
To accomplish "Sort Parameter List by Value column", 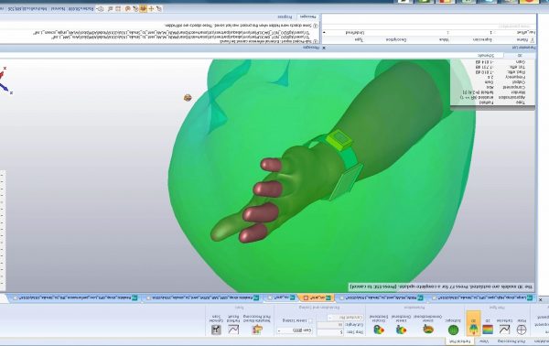I will click(x=444, y=40).
